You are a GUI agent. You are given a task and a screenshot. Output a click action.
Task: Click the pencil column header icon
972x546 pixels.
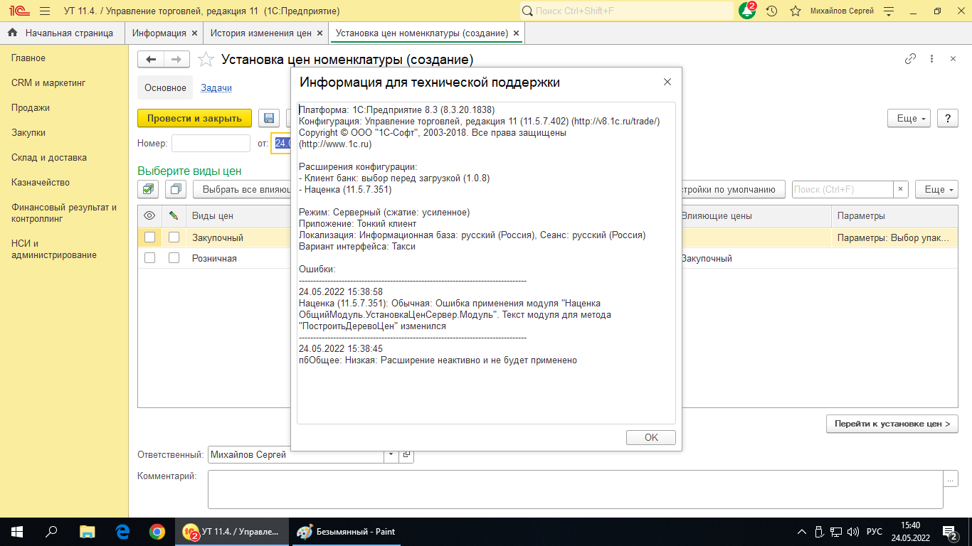click(x=174, y=215)
